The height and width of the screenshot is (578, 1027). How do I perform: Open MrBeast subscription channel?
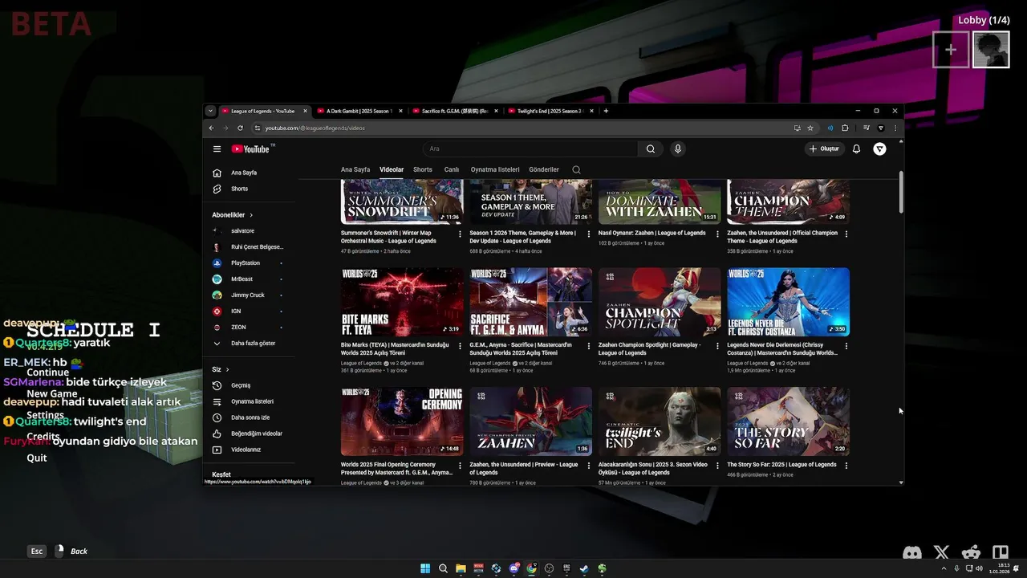coord(250,279)
